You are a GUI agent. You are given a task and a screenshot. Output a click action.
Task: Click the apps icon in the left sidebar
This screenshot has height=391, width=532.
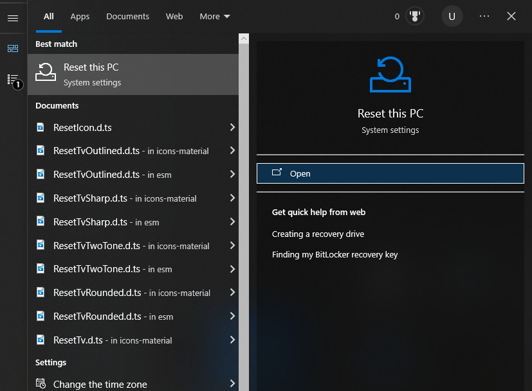(13, 48)
